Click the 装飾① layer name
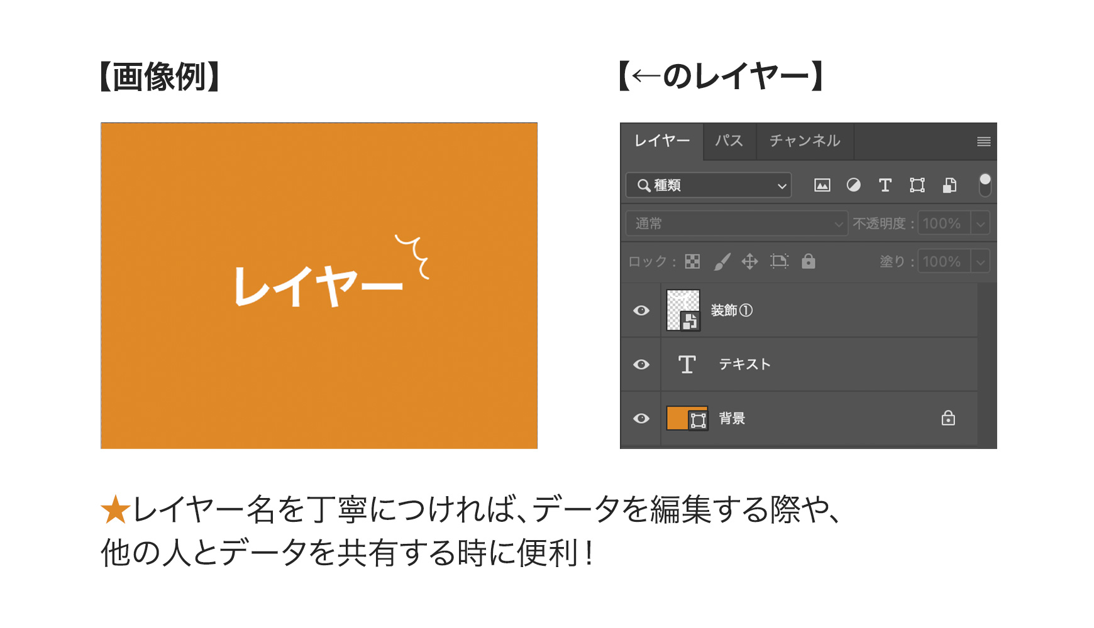The height and width of the screenshot is (628, 1094). point(732,310)
